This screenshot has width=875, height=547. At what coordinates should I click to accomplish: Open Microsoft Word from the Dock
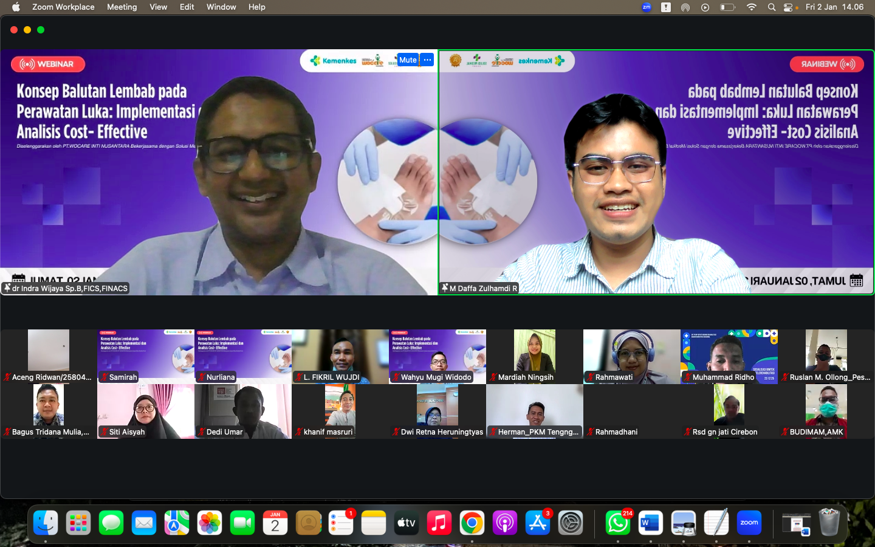point(650,523)
